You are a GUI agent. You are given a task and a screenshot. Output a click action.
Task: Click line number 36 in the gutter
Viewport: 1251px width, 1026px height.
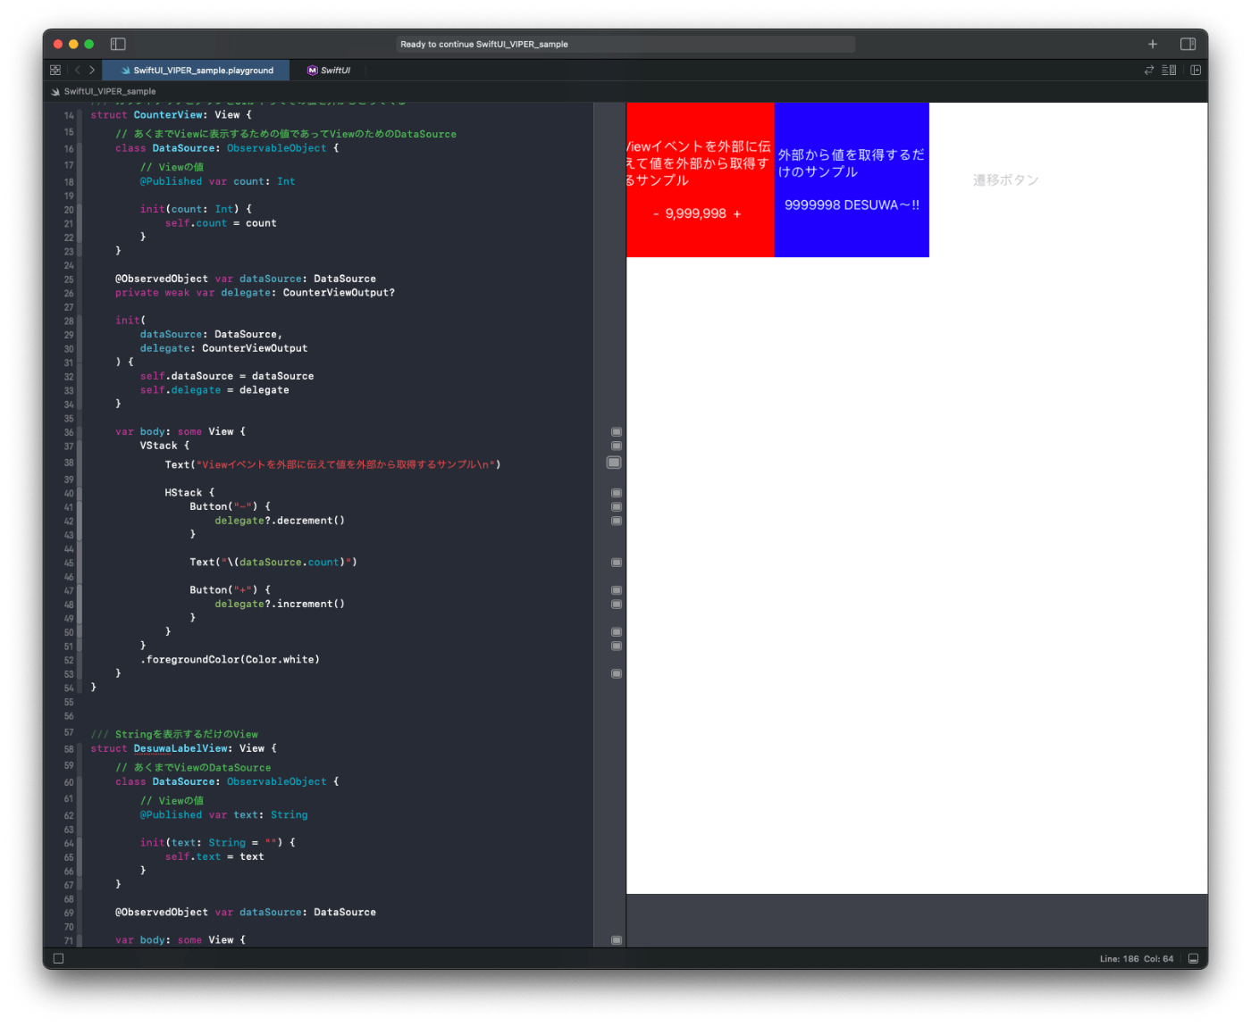click(69, 432)
